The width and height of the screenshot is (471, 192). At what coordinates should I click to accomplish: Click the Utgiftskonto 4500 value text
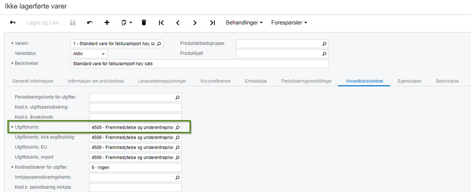click(132, 128)
